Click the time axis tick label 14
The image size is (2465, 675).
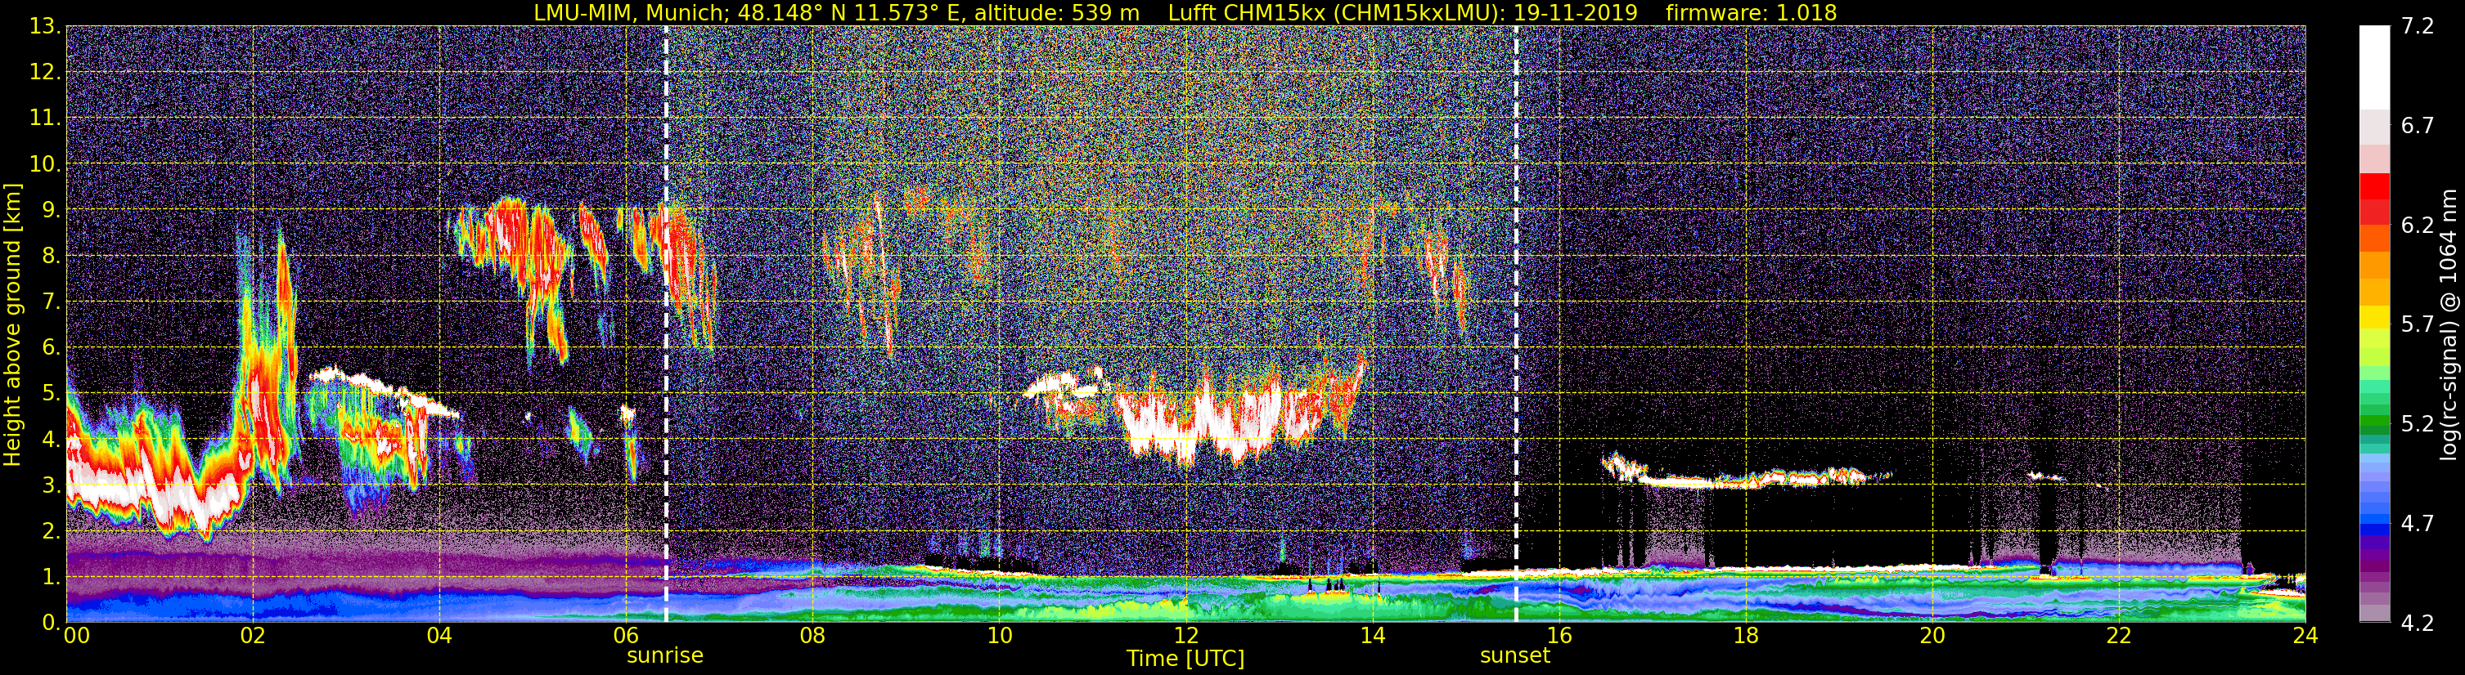point(1372,636)
